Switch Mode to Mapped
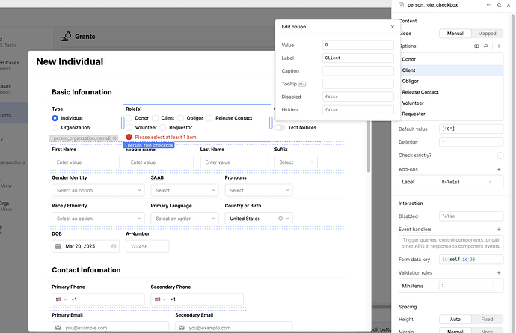 pos(487,34)
